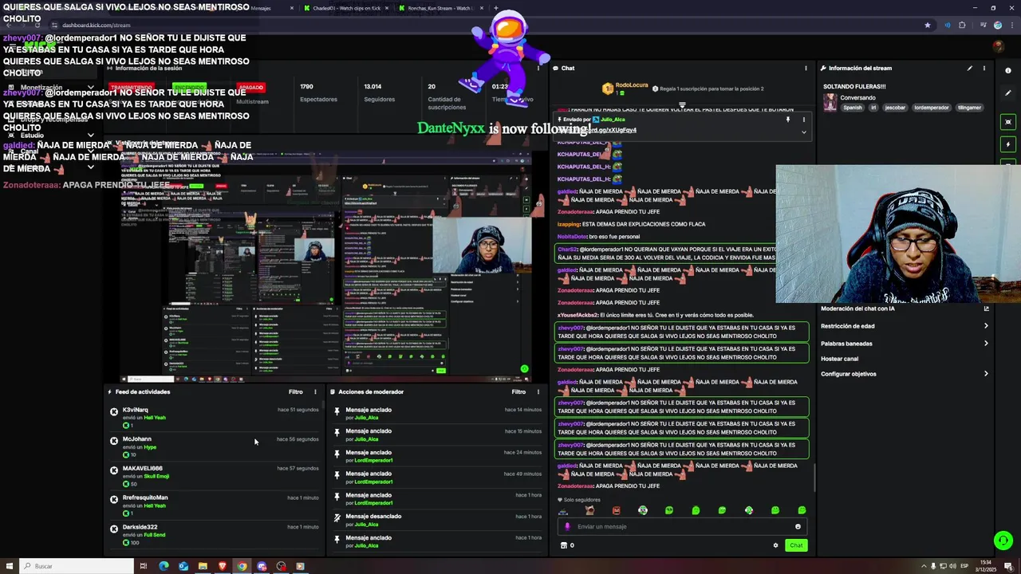Expand Configurar objetivos option
The height and width of the screenshot is (574, 1021).
tap(905, 374)
